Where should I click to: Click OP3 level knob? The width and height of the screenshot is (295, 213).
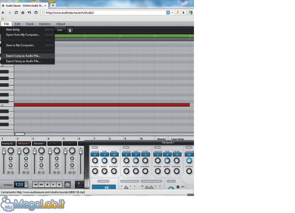[x=177, y=161]
